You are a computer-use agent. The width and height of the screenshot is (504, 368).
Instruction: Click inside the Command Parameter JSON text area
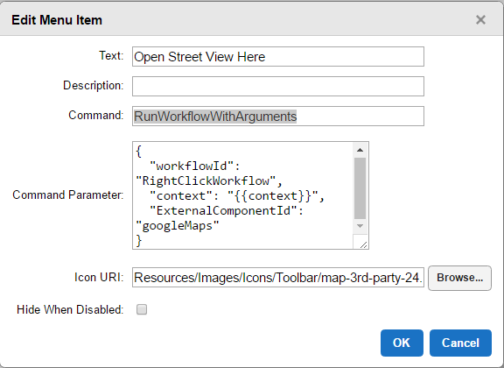click(x=243, y=195)
